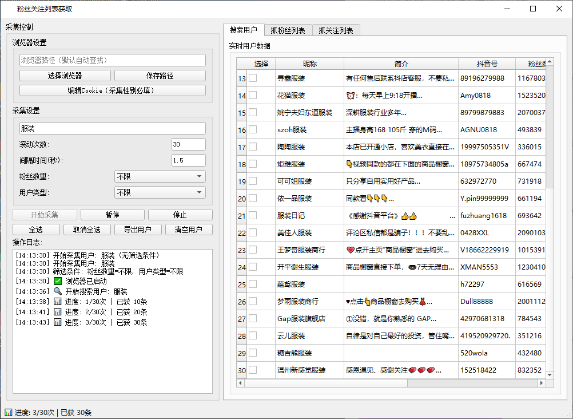This screenshot has width=573, height=419.
Task: Click the 导出用户 button
Action: click(x=138, y=230)
